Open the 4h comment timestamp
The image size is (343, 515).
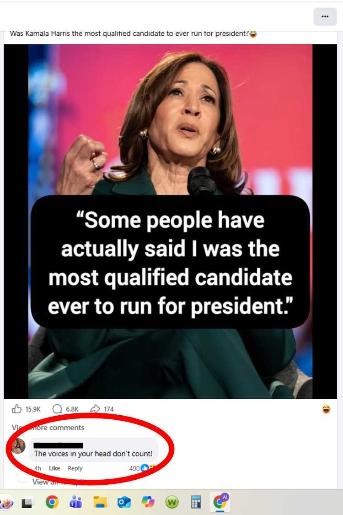38,468
